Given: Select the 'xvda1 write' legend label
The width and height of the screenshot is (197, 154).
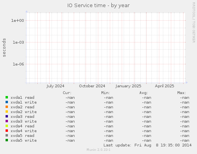Looking at the screenshot, I should 23,102.
